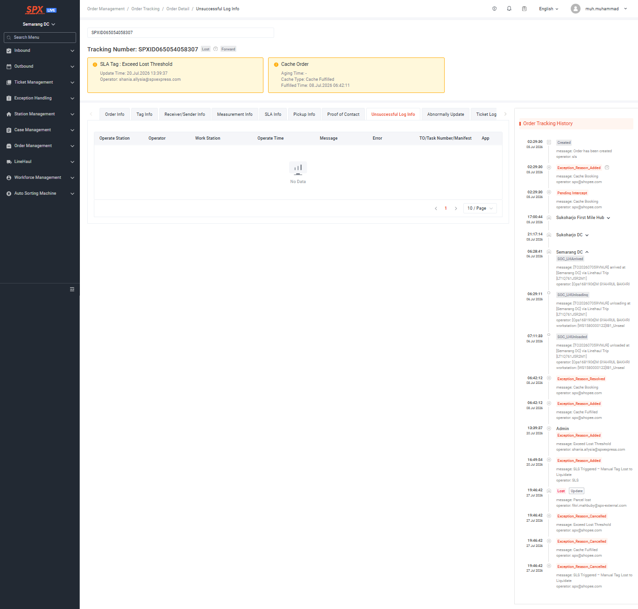Click the Pending Intercept status
638x609 pixels.
[x=572, y=193]
